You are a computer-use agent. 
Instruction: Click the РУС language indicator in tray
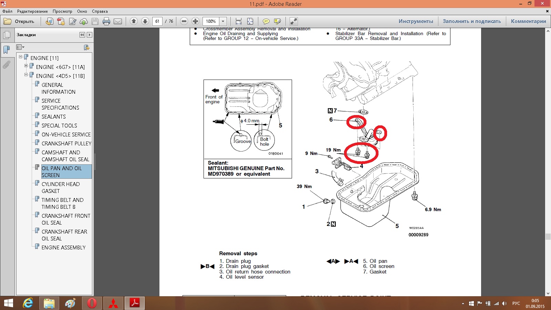pos(516,303)
